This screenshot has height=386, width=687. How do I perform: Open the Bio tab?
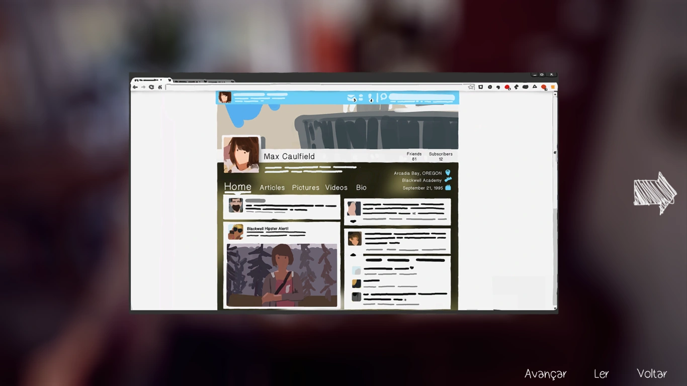pos(361,187)
